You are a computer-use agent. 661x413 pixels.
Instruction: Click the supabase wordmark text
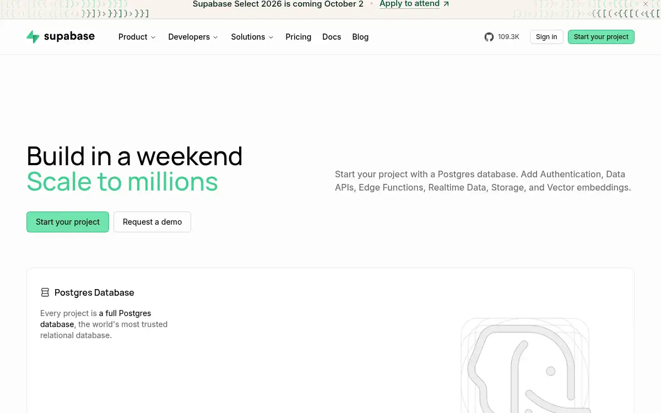(69, 36)
